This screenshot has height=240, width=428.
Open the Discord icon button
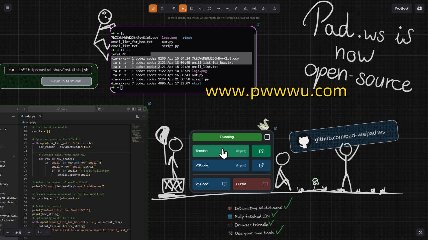click(419, 8)
